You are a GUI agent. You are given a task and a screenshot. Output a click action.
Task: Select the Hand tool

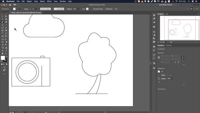(2, 53)
